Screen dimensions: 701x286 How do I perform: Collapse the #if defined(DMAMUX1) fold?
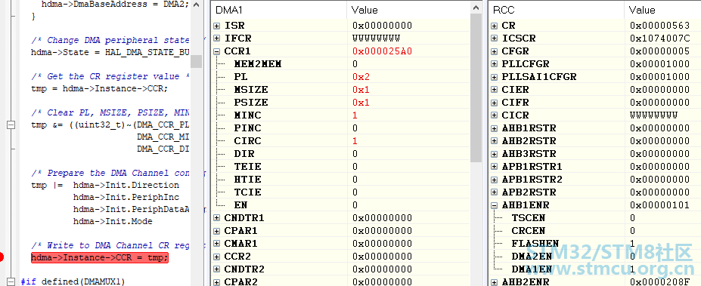coord(11,281)
